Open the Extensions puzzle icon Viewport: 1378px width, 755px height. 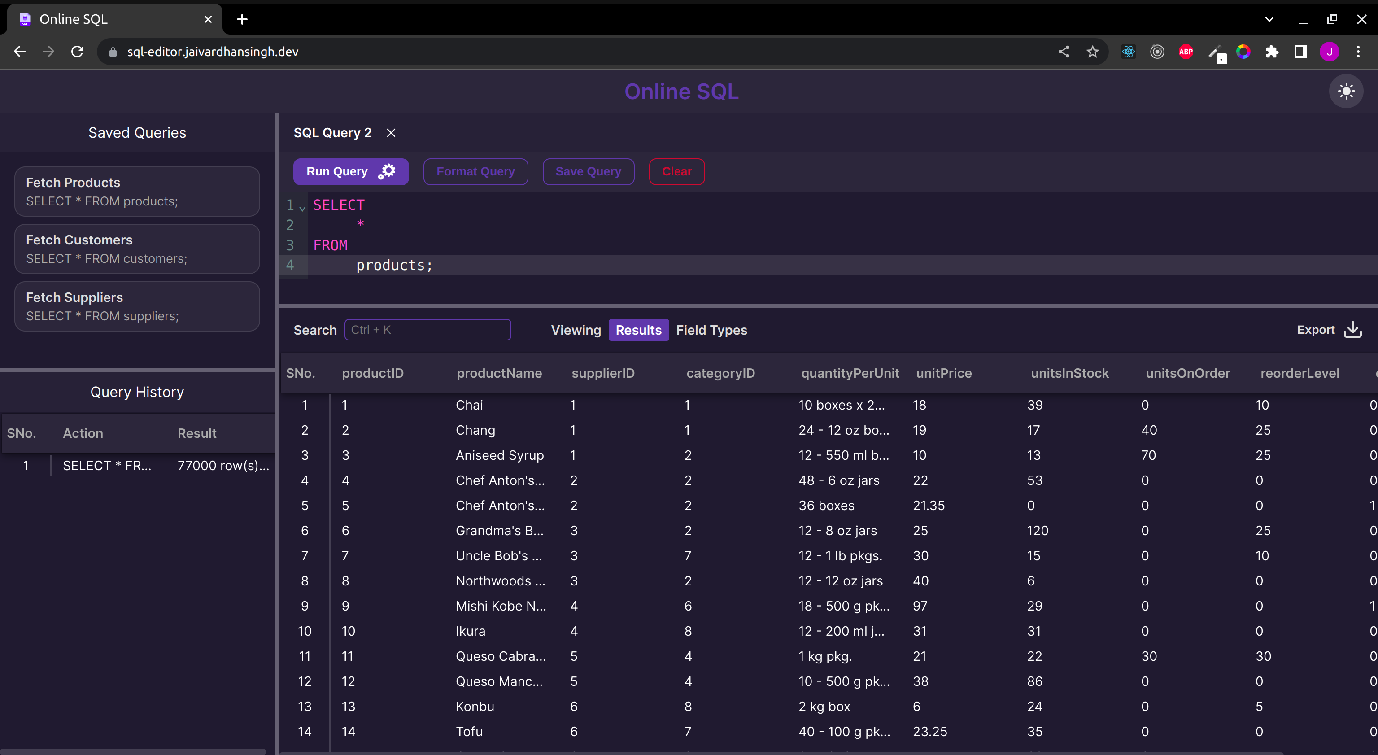click(1272, 52)
